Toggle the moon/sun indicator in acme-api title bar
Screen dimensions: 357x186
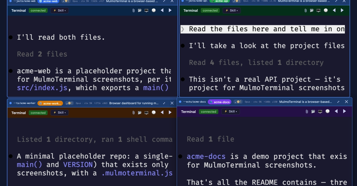236,1
